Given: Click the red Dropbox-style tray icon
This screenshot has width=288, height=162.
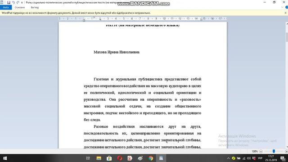Looking at the screenshot, I should click(254, 158).
